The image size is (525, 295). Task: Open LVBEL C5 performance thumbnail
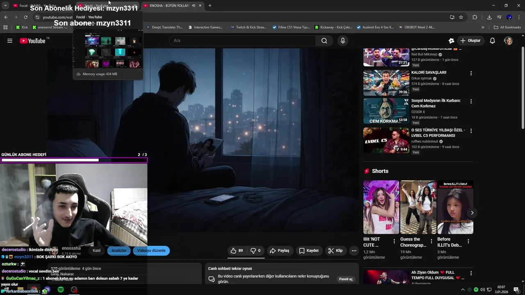point(386,140)
